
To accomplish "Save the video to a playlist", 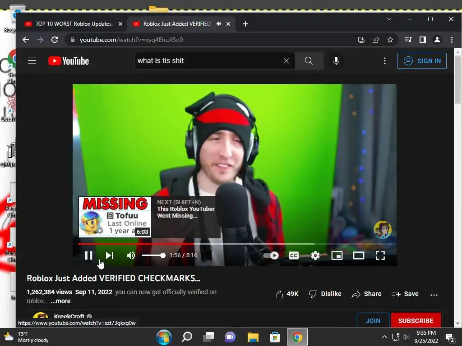I will [405, 294].
